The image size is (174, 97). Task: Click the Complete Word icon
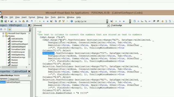[x=150, y=21]
